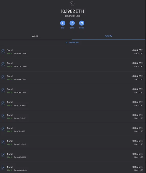The height and width of the screenshot is (173, 146).
Task: Click send arrow icon for 0x711...4185 transaction
Action: pyautogui.click(x=3, y=129)
